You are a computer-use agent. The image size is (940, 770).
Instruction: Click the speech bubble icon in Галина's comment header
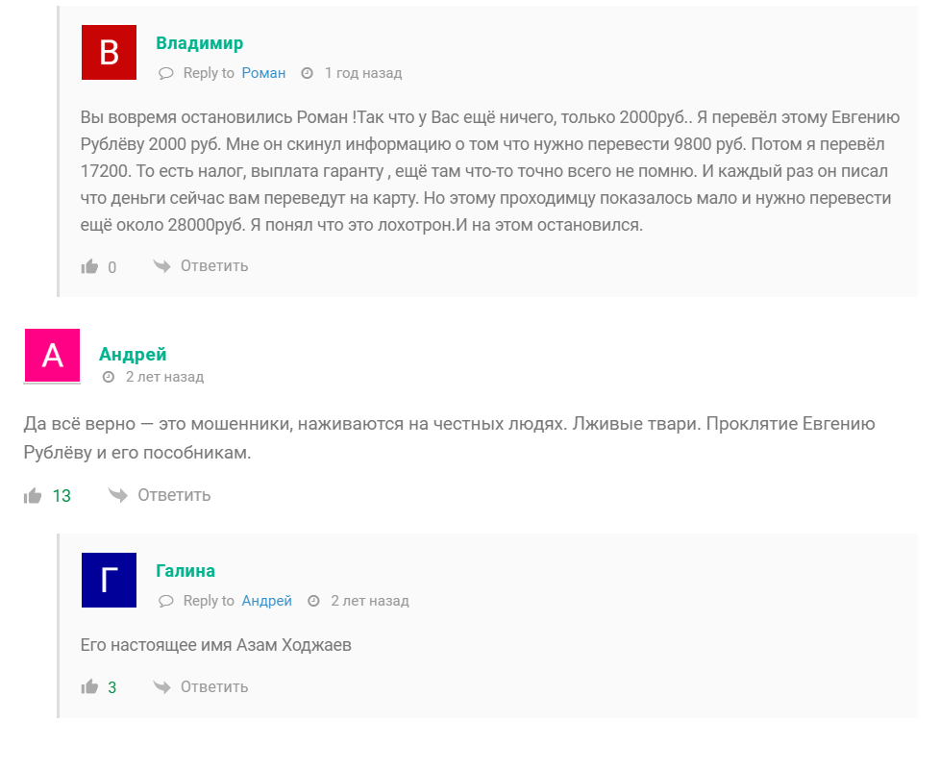tap(166, 601)
